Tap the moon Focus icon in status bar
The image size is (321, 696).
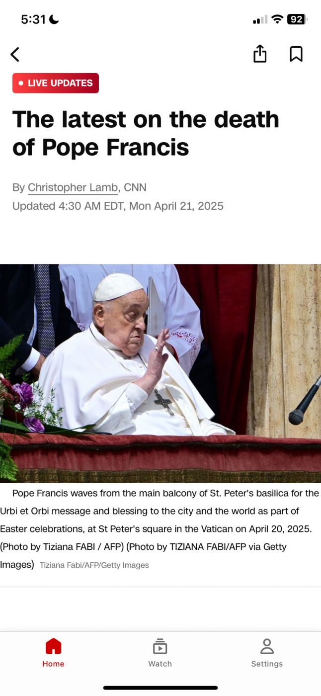pos(54,19)
